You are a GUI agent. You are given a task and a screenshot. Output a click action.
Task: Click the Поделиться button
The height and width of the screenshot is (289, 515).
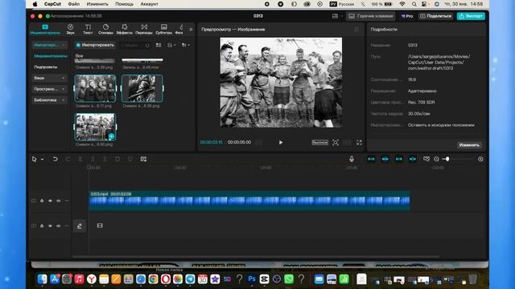coord(435,16)
